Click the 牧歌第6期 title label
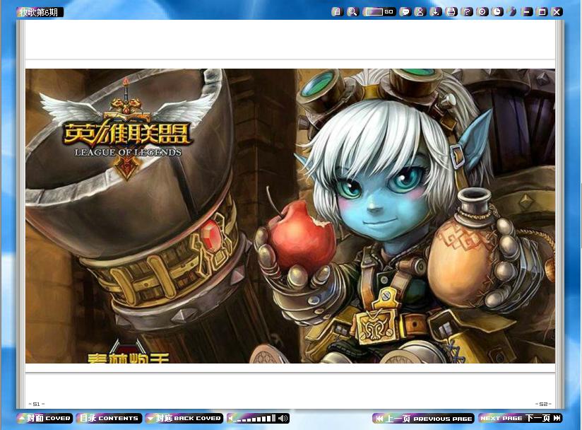This screenshot has width=582, height=430. pyautogui.click(x=40, y=12)
